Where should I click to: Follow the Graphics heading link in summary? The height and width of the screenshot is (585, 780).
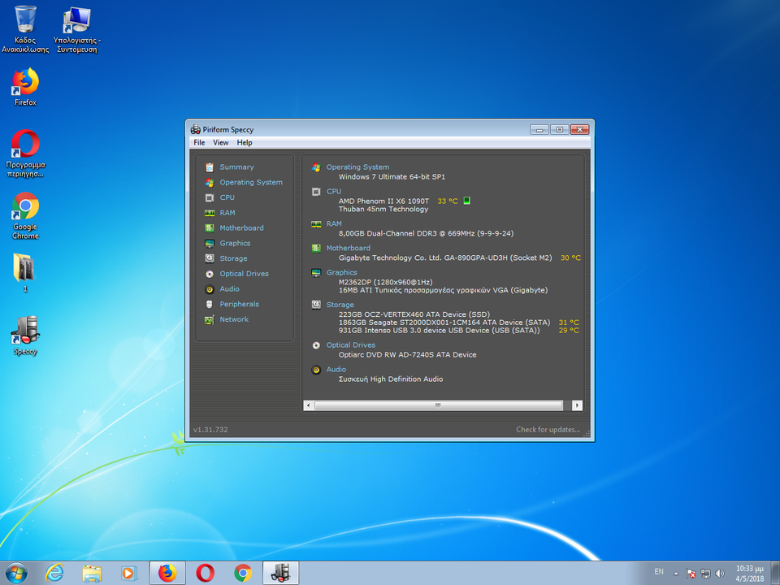(x=342, y=273)
